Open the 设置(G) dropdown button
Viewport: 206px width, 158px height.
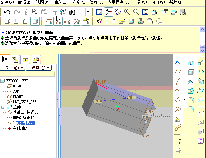coord(39,68)
